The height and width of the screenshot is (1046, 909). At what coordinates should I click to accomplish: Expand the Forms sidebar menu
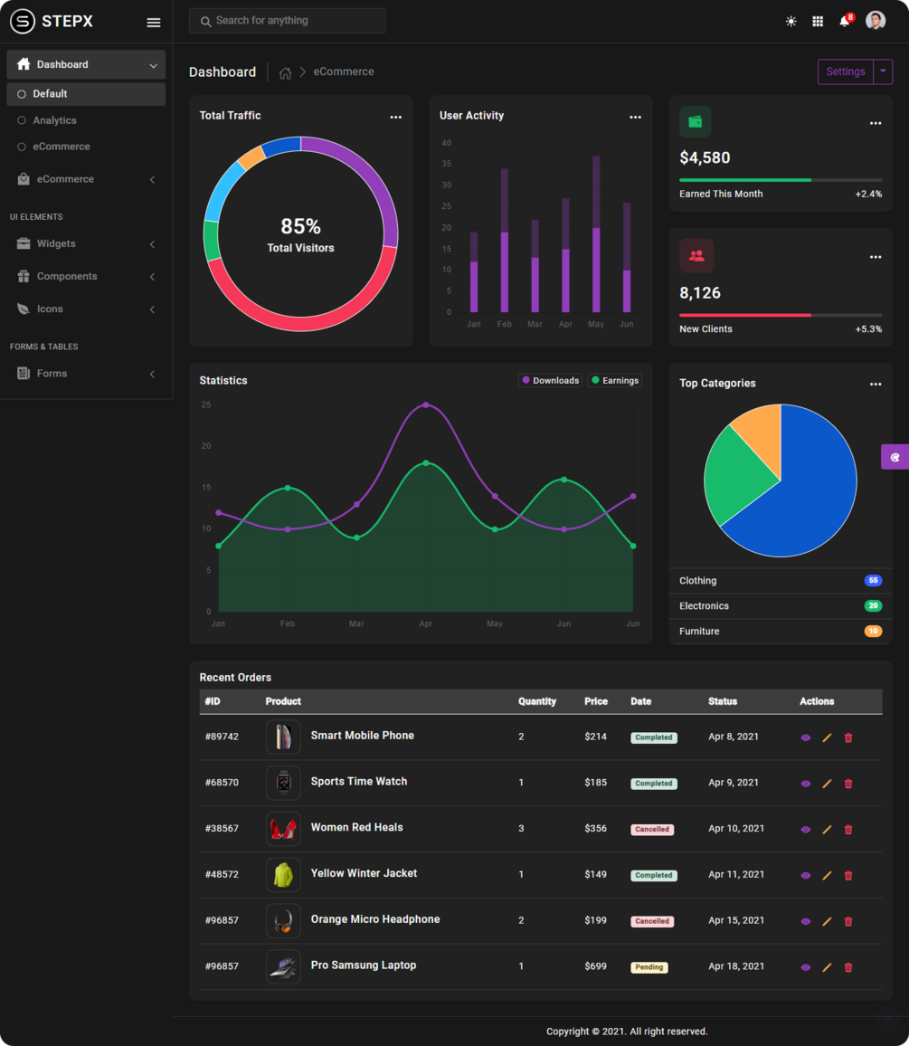pyautogui.click(x=86, y=374)
